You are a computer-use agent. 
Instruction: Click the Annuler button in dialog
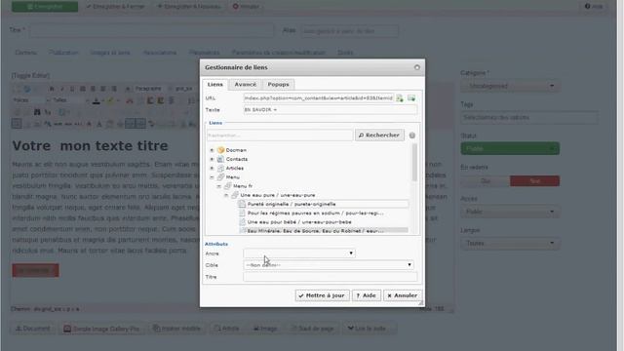click(x=402, y=295)
